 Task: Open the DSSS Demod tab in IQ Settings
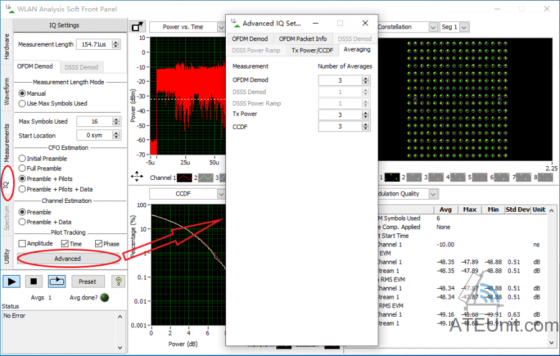82,67
